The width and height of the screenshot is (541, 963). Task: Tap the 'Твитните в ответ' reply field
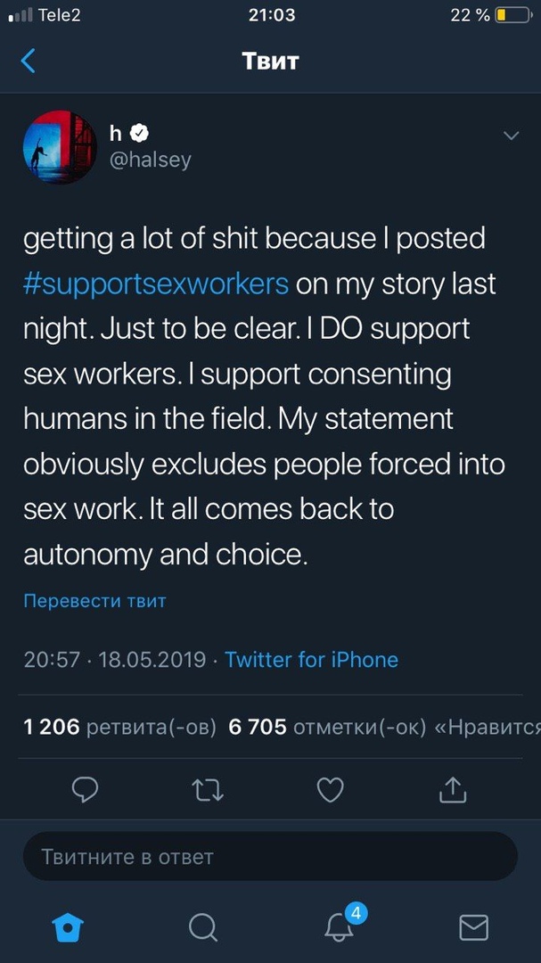point(270,857)
